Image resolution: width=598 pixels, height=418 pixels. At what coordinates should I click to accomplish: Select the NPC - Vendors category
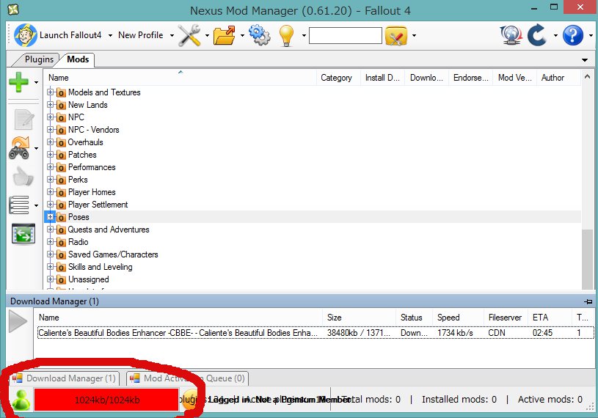tap(93, 130)
